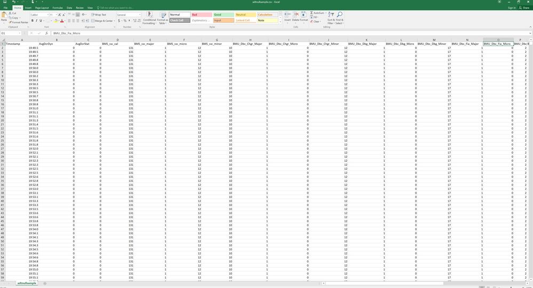
Task: Click the Name Box showing O1
Action: (10, 33)
